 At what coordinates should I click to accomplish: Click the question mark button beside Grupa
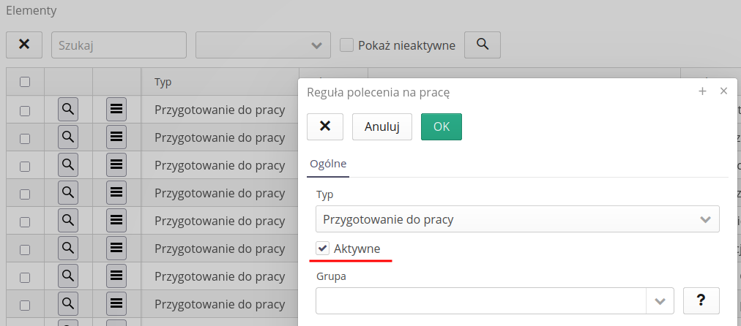tap(701, 300)
